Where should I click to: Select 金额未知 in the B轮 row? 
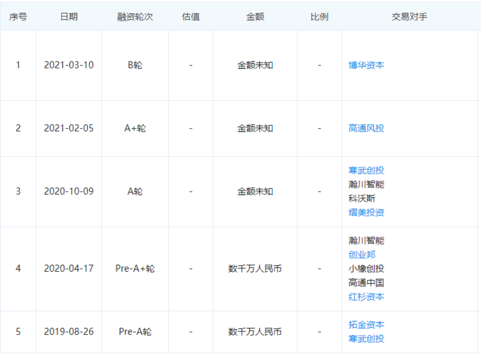click(x=255, y=65)
